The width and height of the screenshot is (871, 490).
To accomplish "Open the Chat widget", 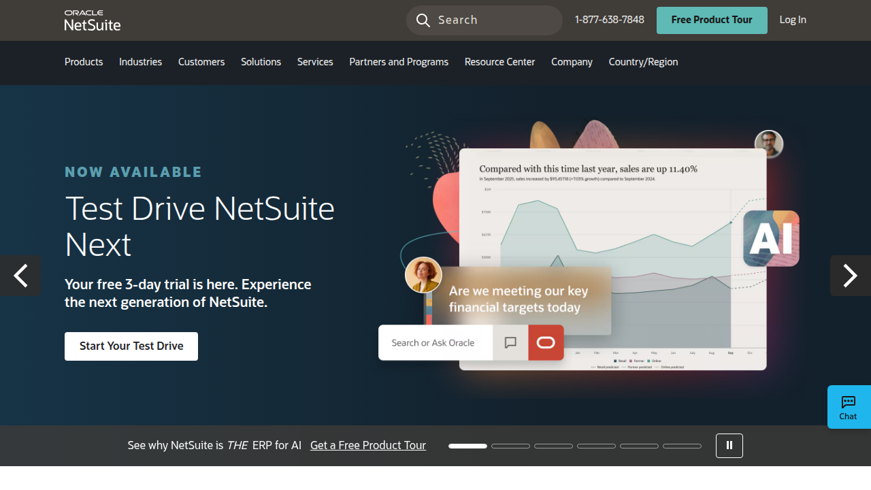I will pyautogui.click(x=849, y=407).
